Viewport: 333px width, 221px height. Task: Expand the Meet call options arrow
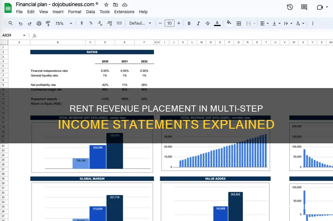click(x=327, y=7)
